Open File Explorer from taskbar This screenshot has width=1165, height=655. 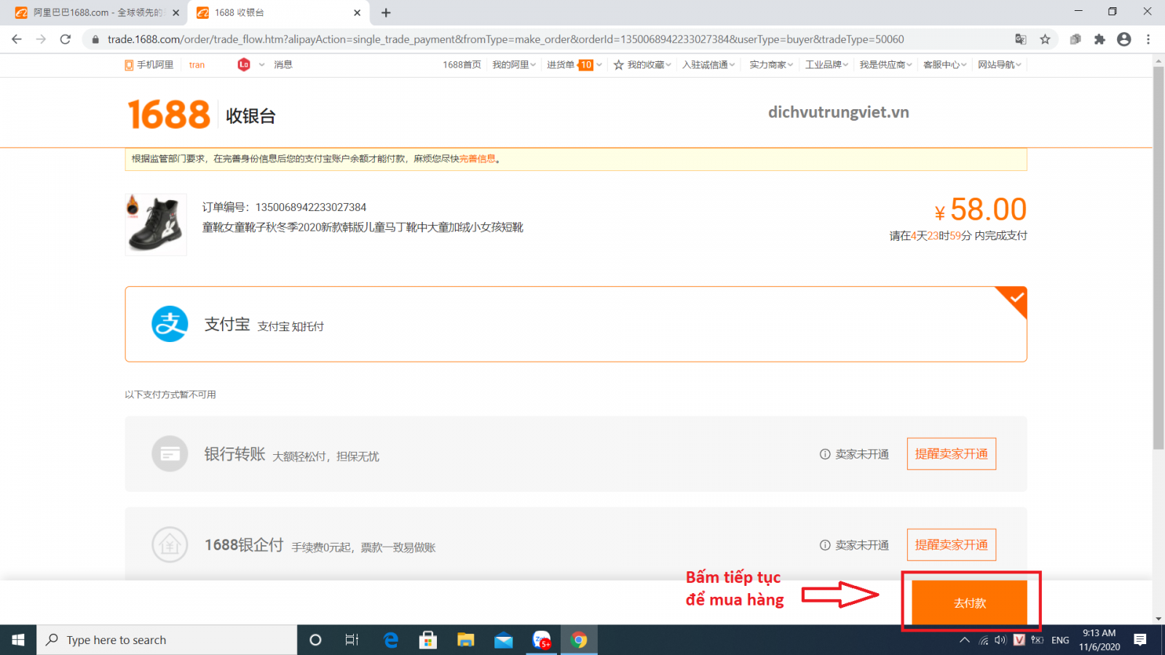(465, 640)
